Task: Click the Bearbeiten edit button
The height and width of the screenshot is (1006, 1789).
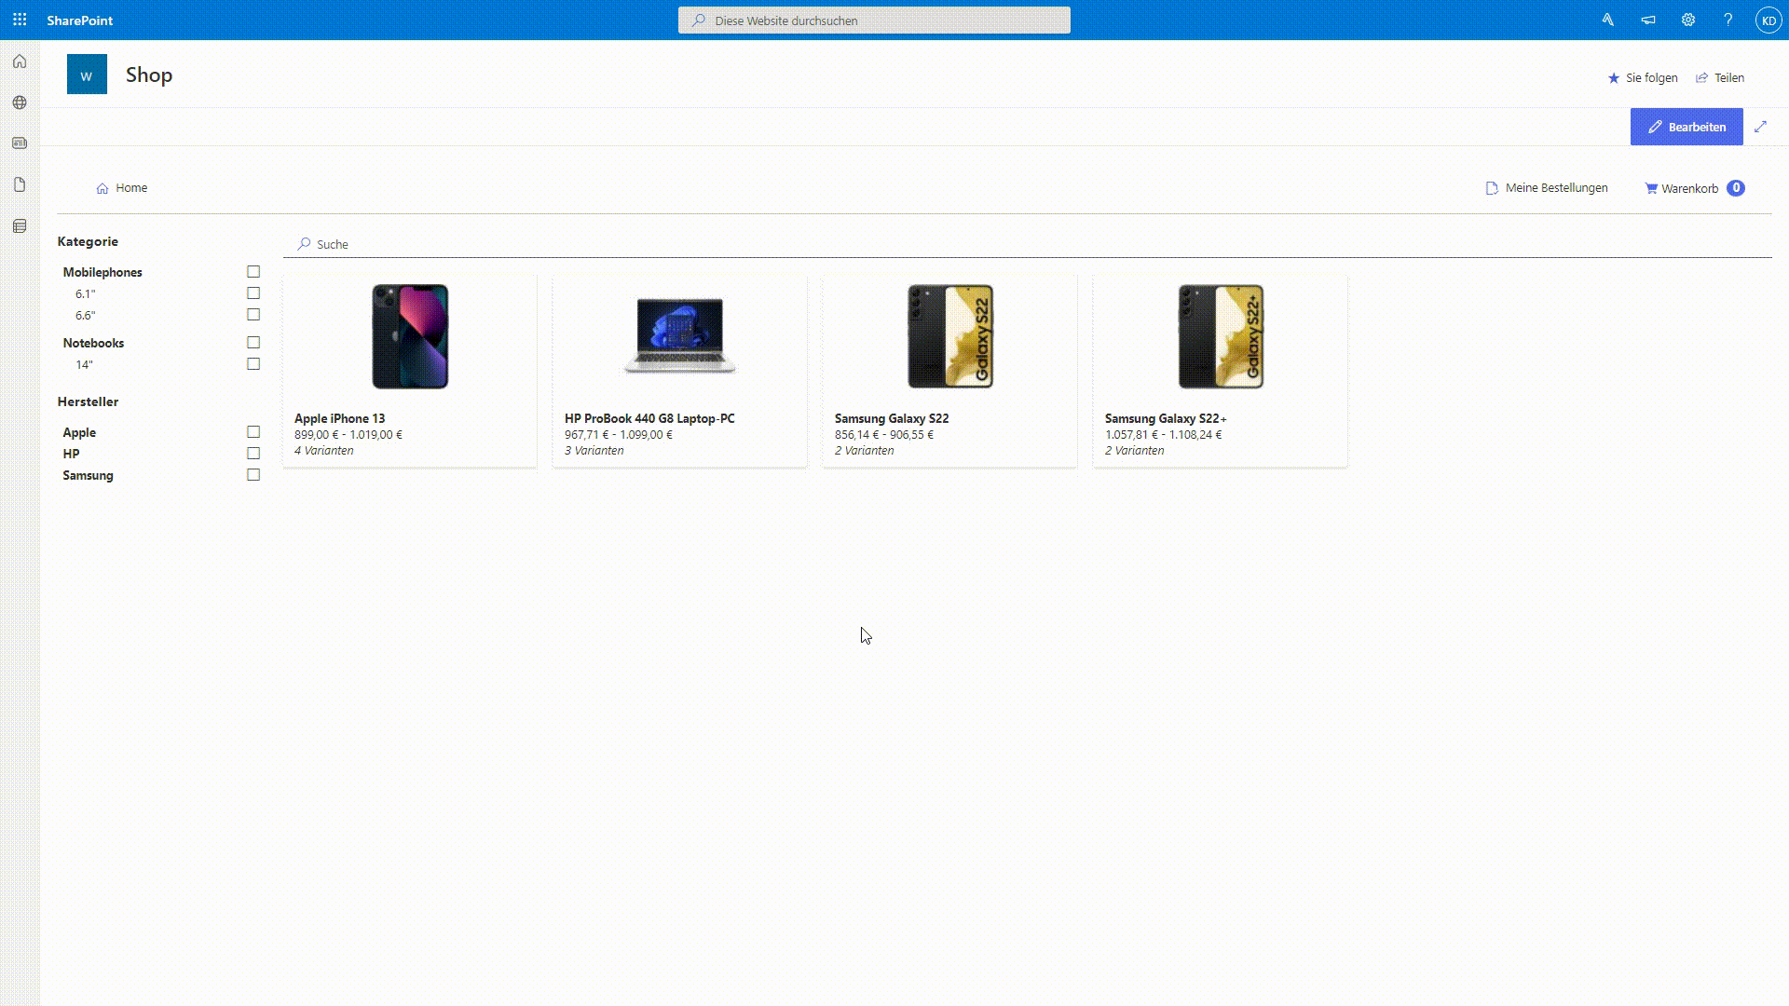Action: point(1687,127)
